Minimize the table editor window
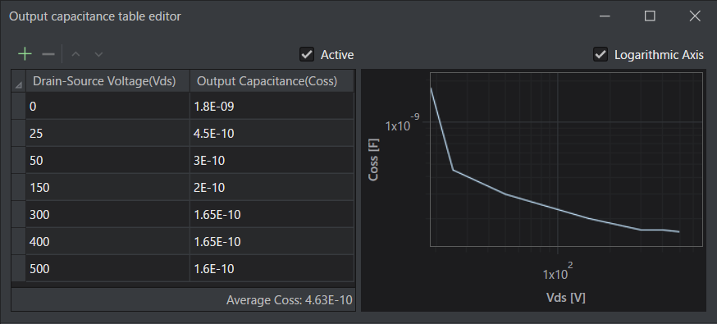 pyautogui.click(x=605, y=16)
